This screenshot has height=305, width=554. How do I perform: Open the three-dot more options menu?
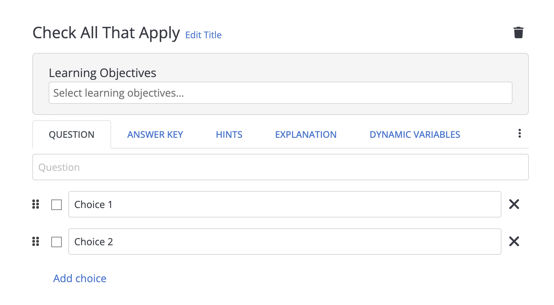(x=519, y=133)
